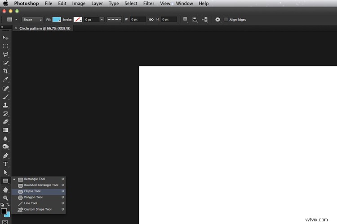This screenshot has height=224, width=337.
Task: Select the Move tool
Action: 5,38
